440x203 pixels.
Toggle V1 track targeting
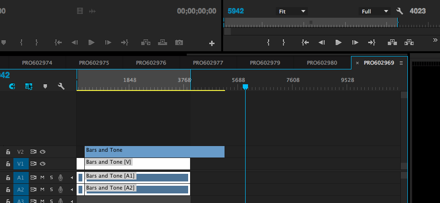(21, 164)
